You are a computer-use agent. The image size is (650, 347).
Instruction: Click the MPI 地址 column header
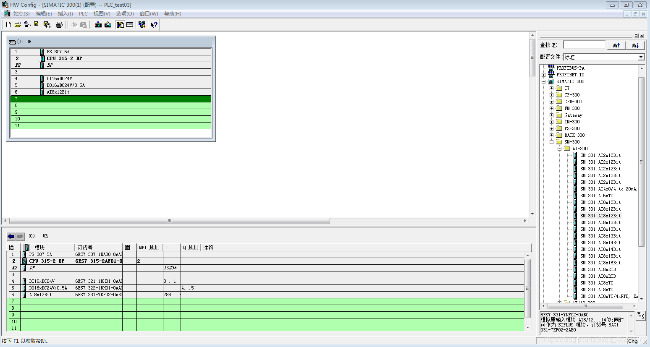tap(149, 248)
